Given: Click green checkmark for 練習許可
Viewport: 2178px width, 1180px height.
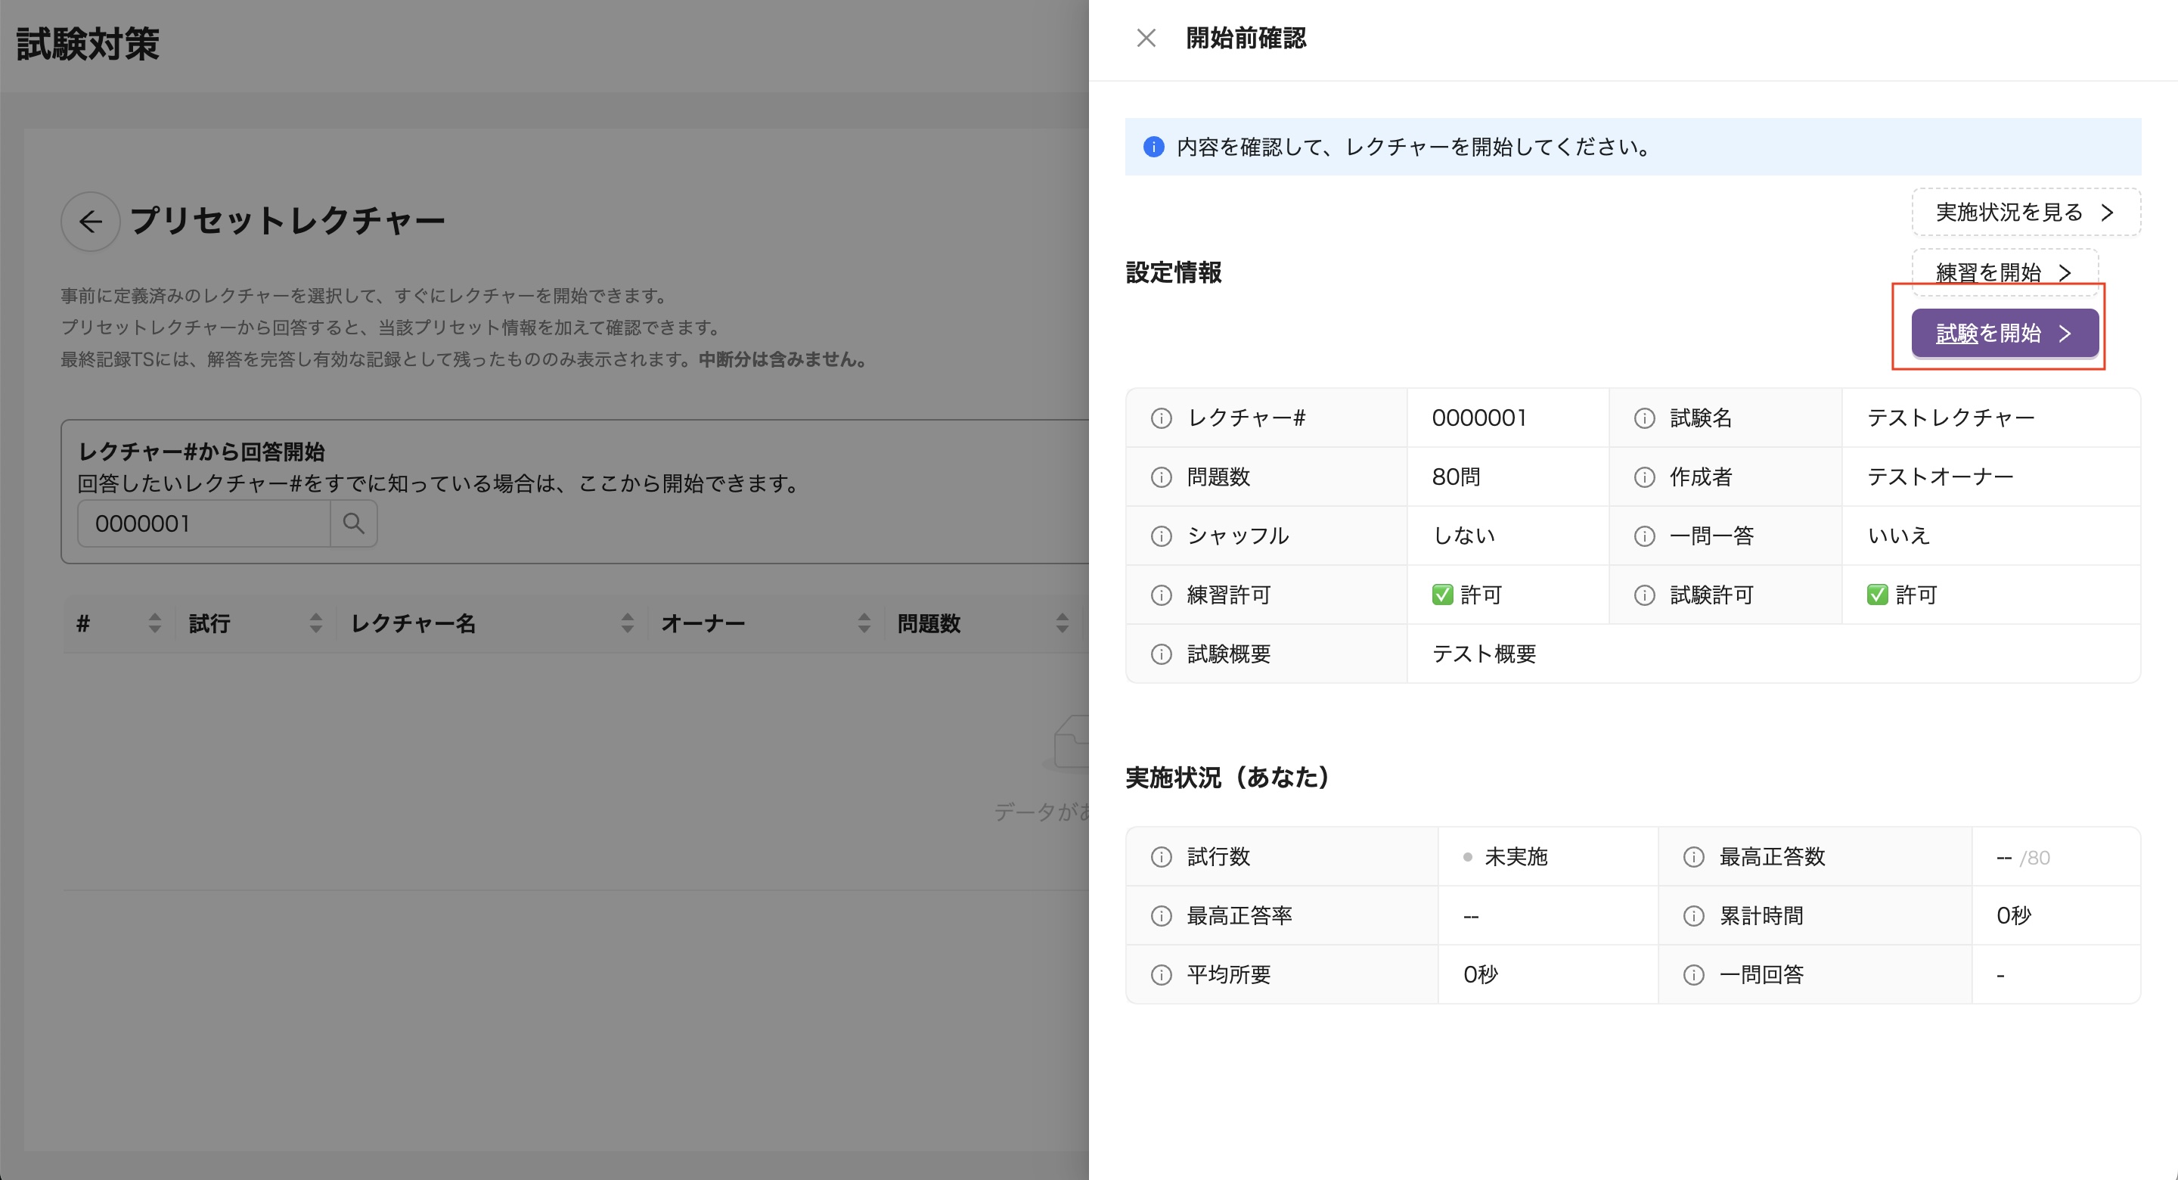Looking at the screenshot, I should pos(1442,595).
